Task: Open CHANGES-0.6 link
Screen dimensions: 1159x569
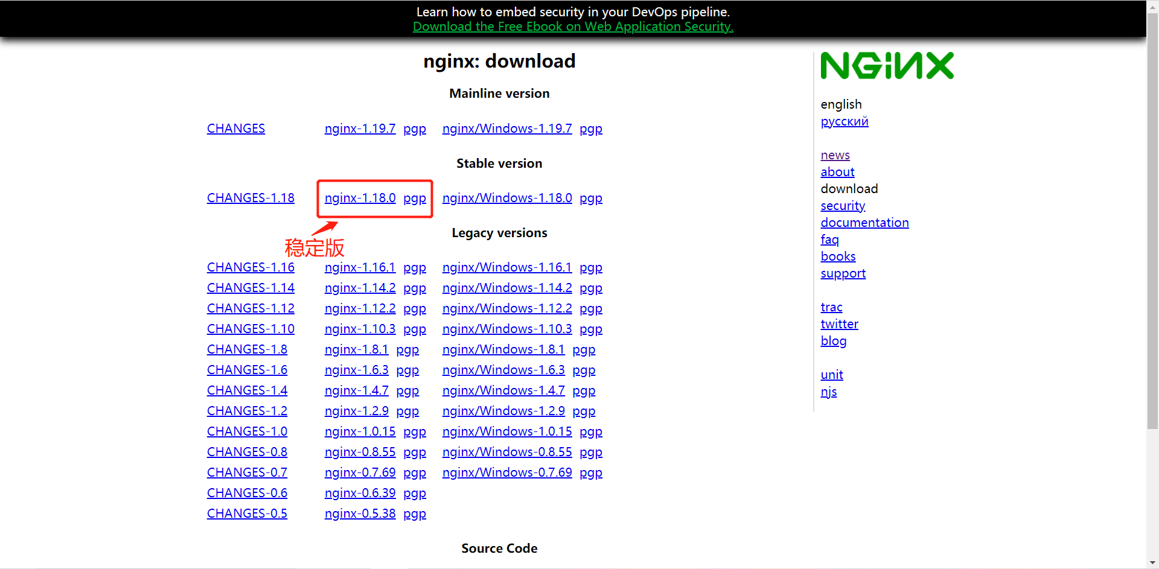Action: tap(247, 493)
